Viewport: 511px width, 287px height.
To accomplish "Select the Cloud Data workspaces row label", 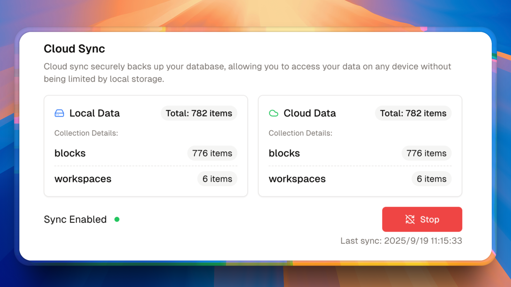I will (297, 179).
